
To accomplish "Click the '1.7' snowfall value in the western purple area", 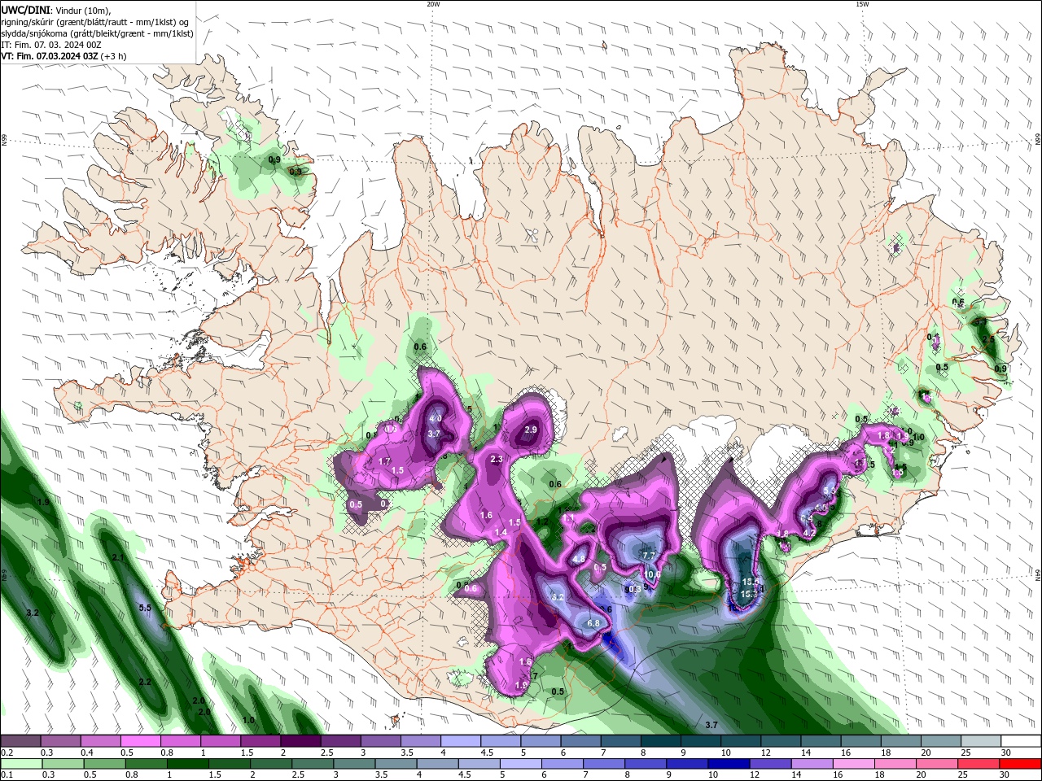I will tap(385, 461).
